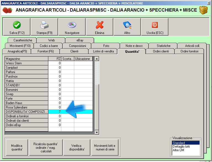This screenshot has width=212, height=162.
Task: Select DISPONIBILITA' COMPOSIZI... row
Action: click(x=49, y=112)
